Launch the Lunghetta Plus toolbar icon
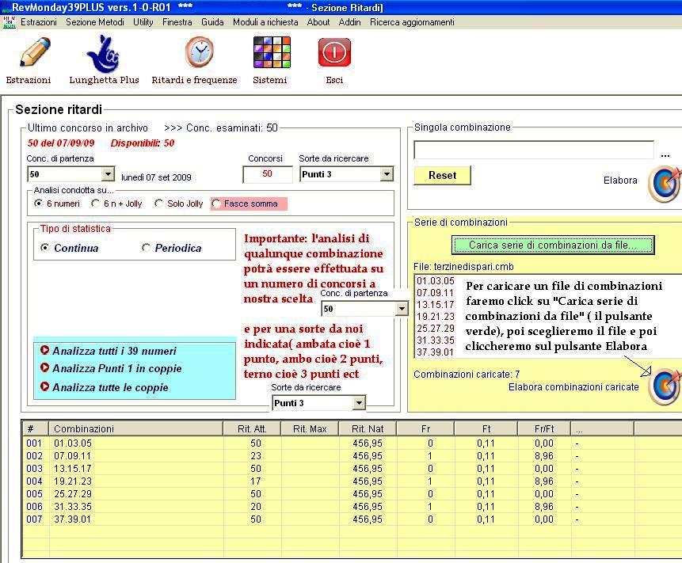Image resolution: width=682 pixels, height=563 pixels. click(x=103, y=54)
